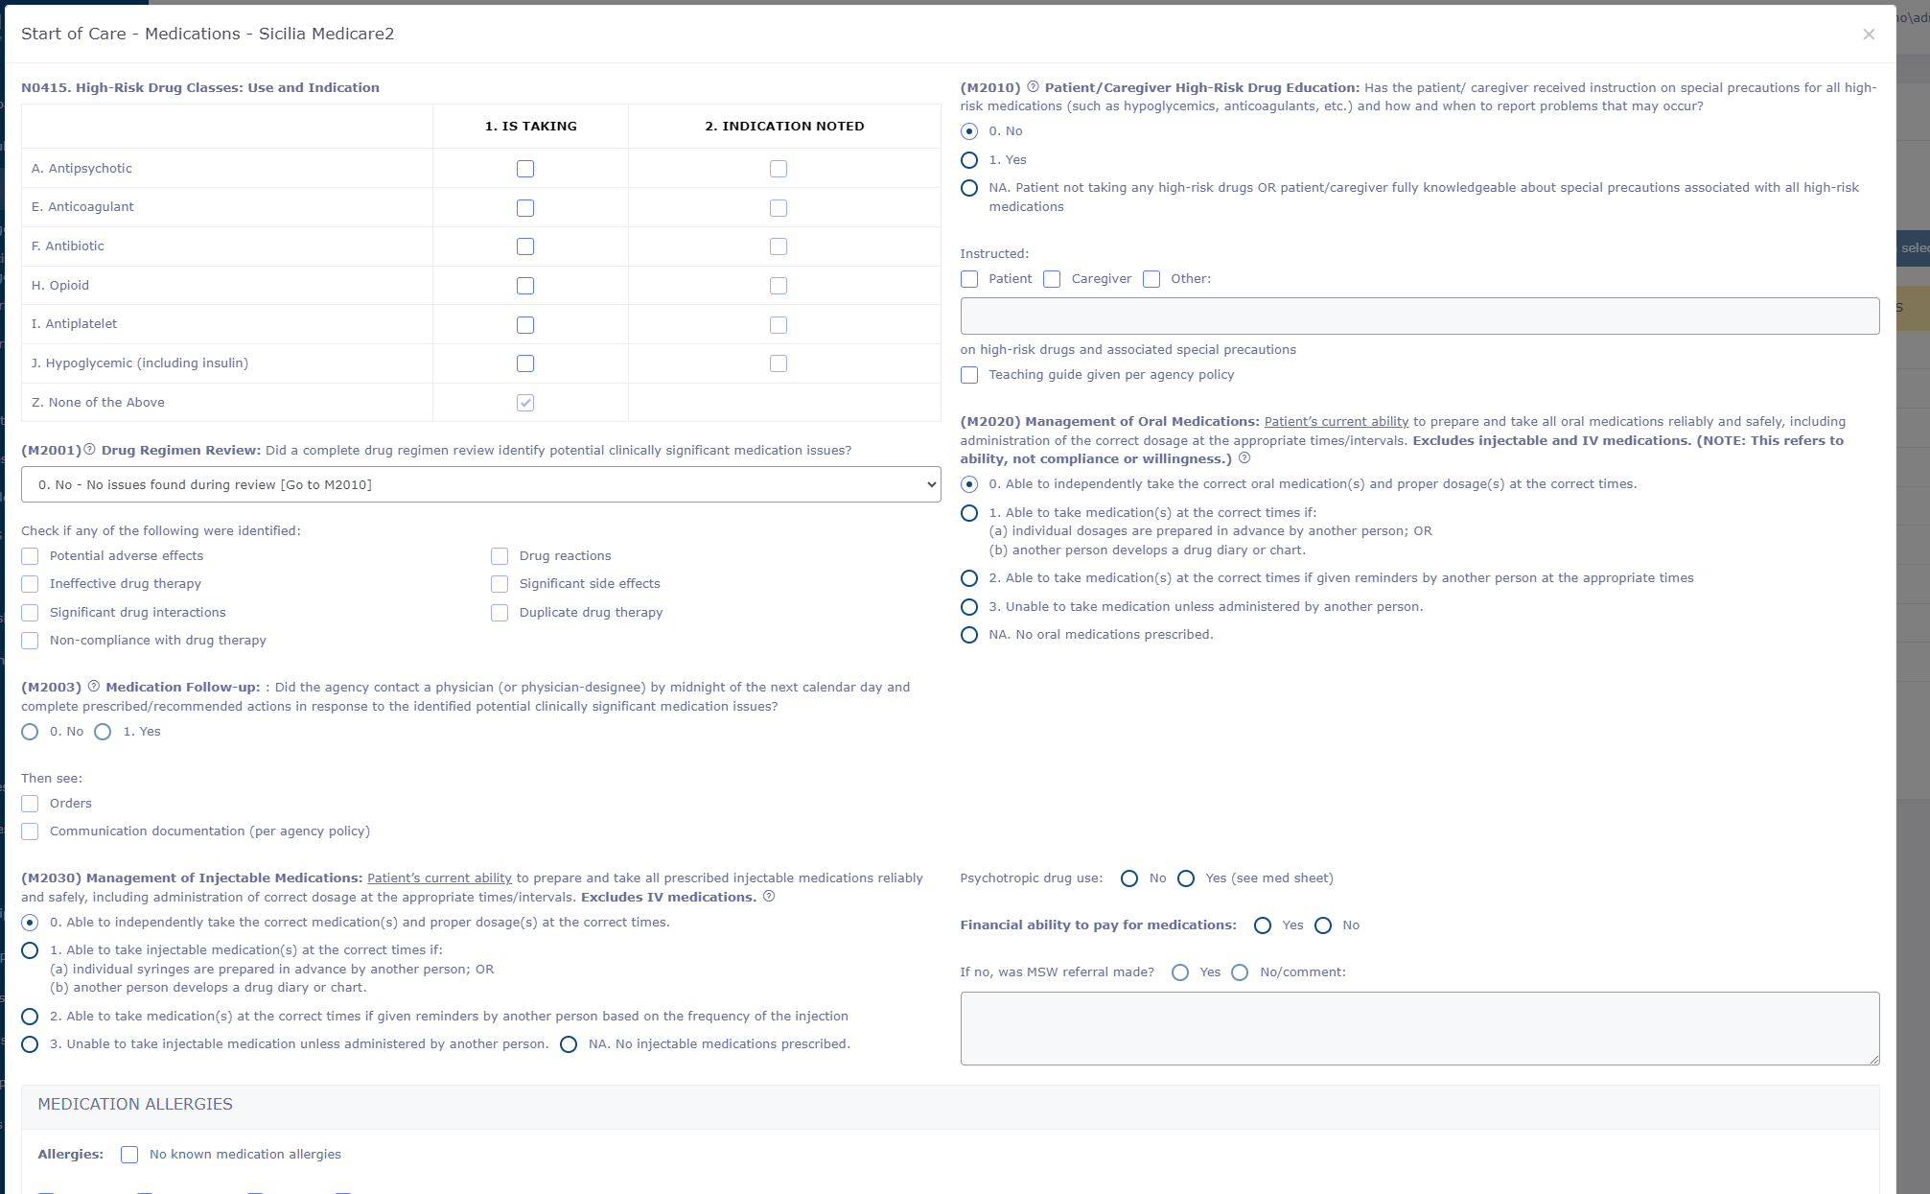Click the MSW referral comment text area
This screenshot has height=1194, width=1930.
click(1420, 1028)
